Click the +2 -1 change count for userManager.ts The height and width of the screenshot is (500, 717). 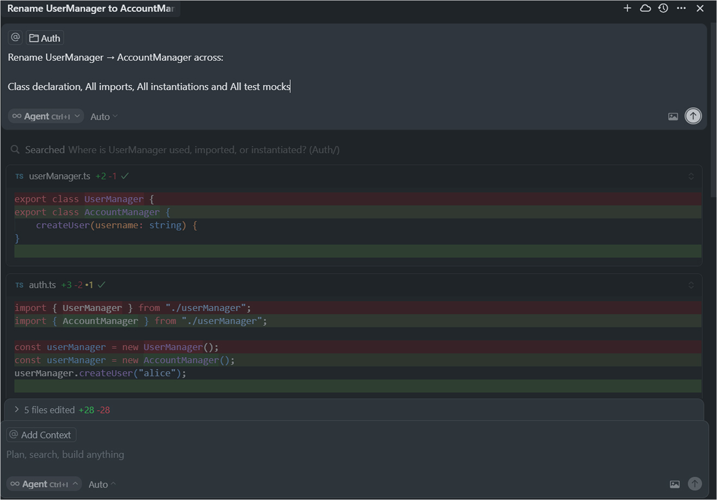pos(106,176)
